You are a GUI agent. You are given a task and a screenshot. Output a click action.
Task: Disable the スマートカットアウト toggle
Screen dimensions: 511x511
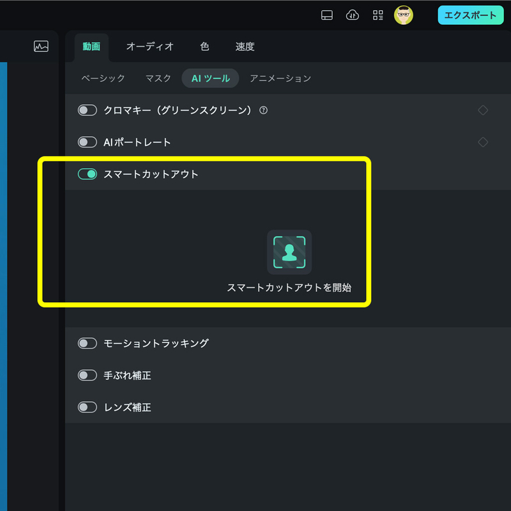pyautogui.click(x=88, y=174)
